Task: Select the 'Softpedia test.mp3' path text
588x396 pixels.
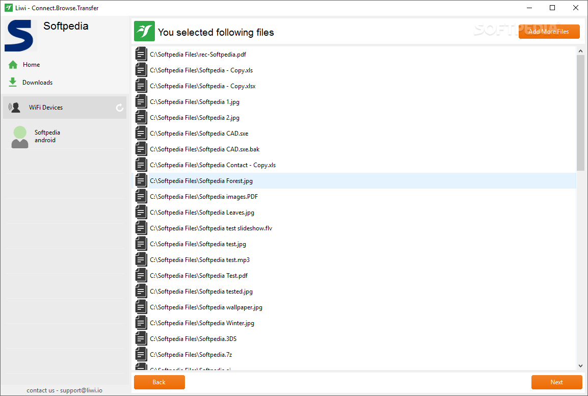Action: coord(200,259)
